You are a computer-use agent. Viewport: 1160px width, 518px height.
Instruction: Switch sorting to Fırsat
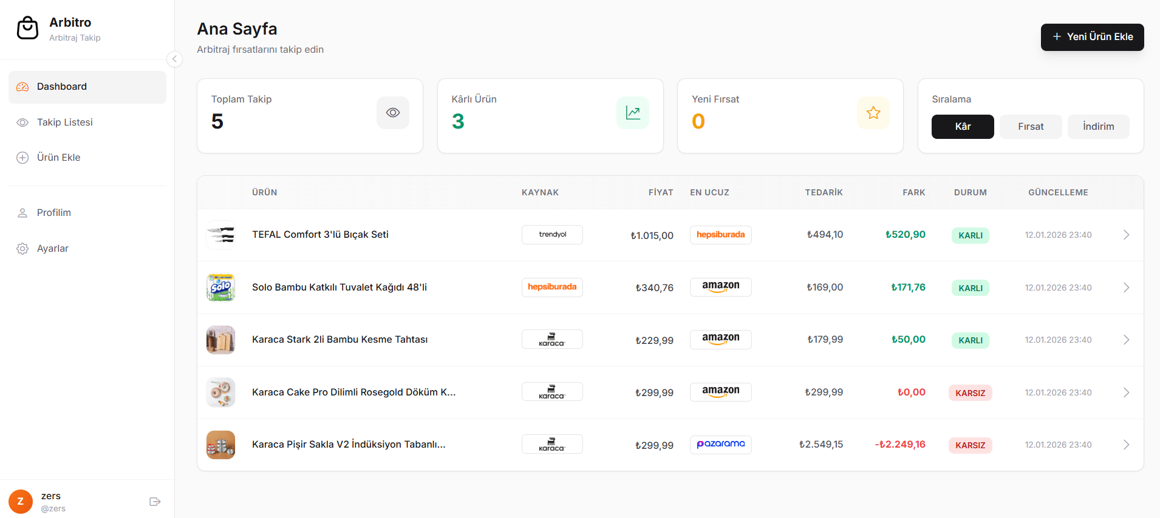tap(1031, 127)
